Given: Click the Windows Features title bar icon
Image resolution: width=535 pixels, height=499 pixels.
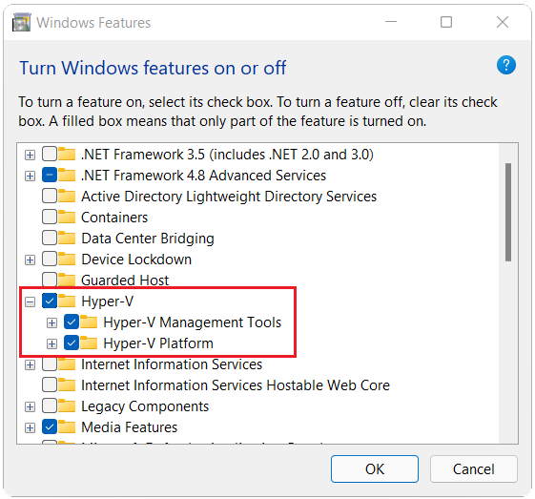Looking at the screenshot, I should tap(22, 22).
